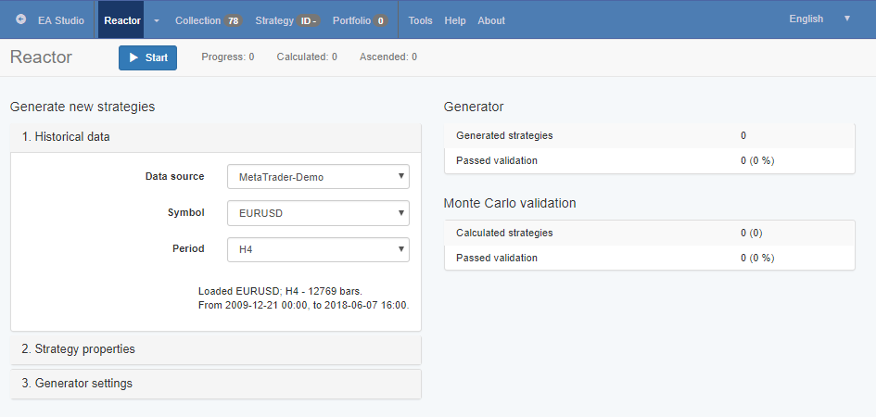Open the Tools menu
The image size is (876, 417).
pyautogui.click(x=420, y=20)
